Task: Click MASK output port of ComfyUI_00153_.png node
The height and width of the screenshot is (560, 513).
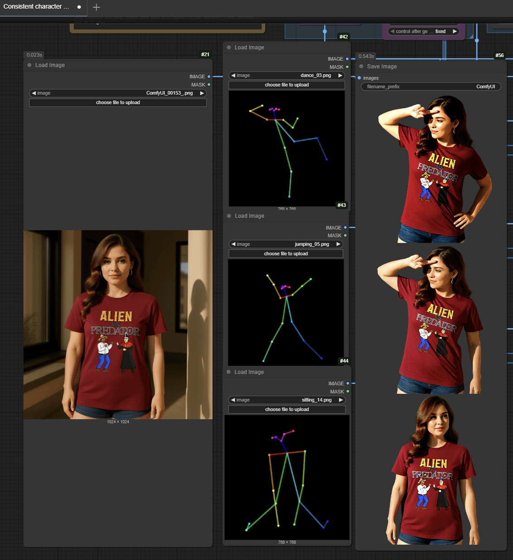Action: pyautogui.click(x=209, y=85)
